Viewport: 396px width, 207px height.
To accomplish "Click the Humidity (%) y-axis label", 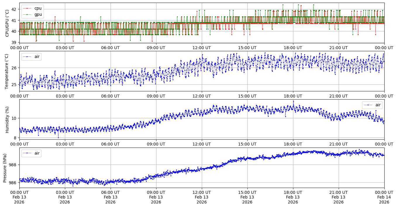I will click(7, 119).
